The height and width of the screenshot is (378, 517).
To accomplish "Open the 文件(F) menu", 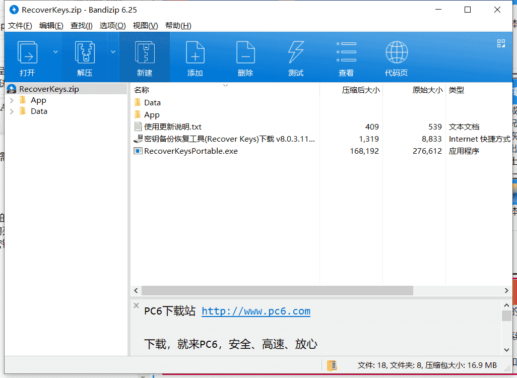I will pyautogui.click(x=20, y=25).
